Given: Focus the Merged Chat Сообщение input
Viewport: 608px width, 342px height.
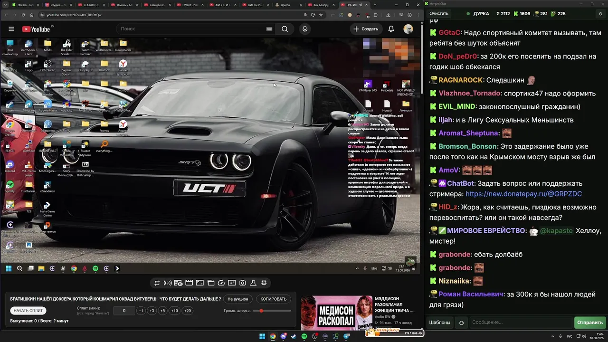Looking at the screenshot, I should (x=521, y=323).
